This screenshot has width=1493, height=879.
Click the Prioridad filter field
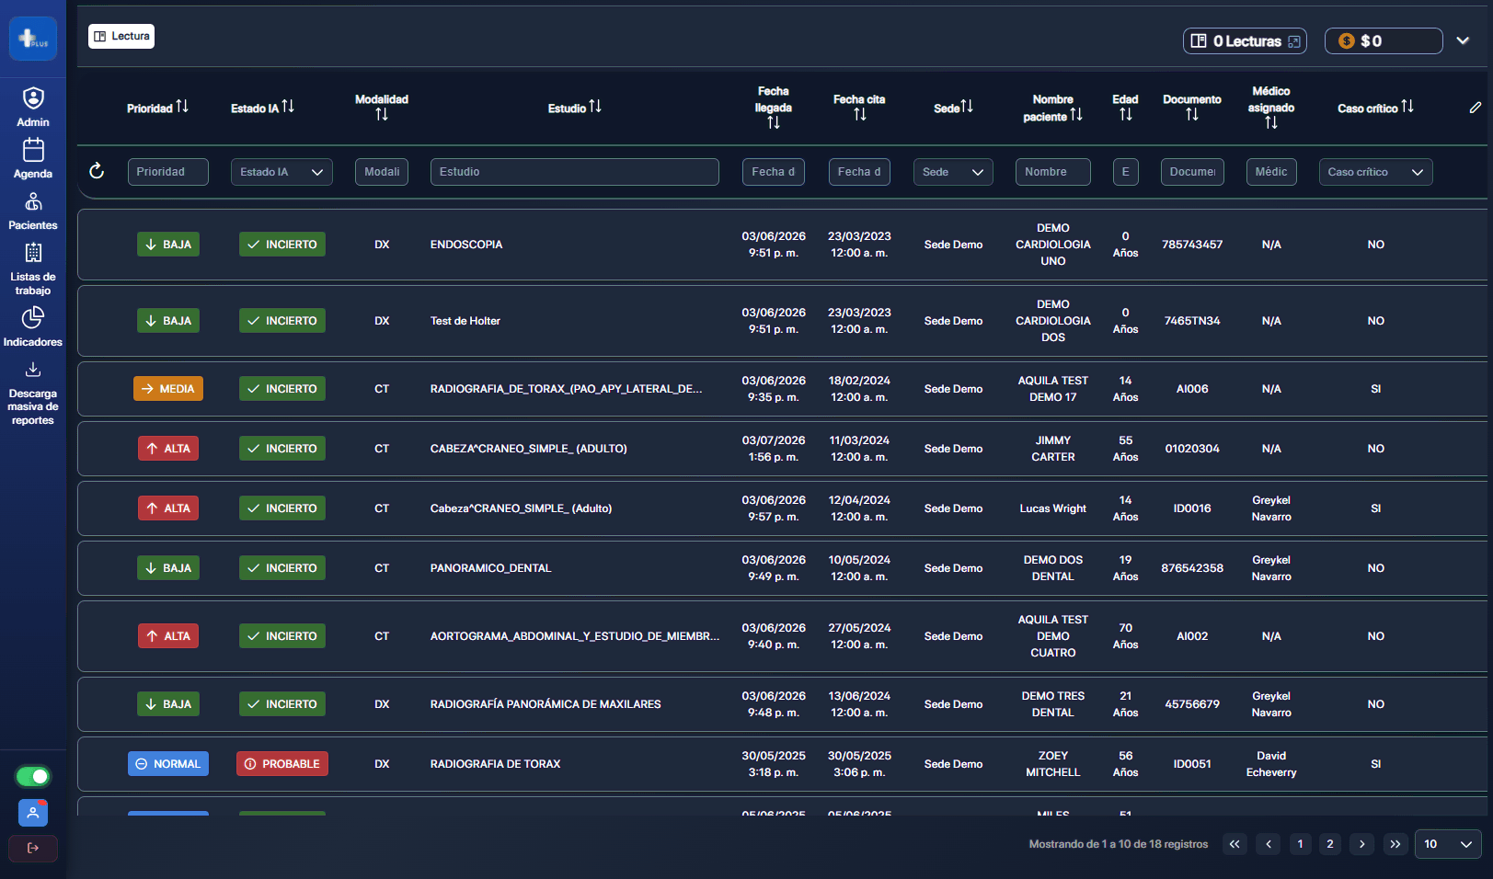click(168, 172)
